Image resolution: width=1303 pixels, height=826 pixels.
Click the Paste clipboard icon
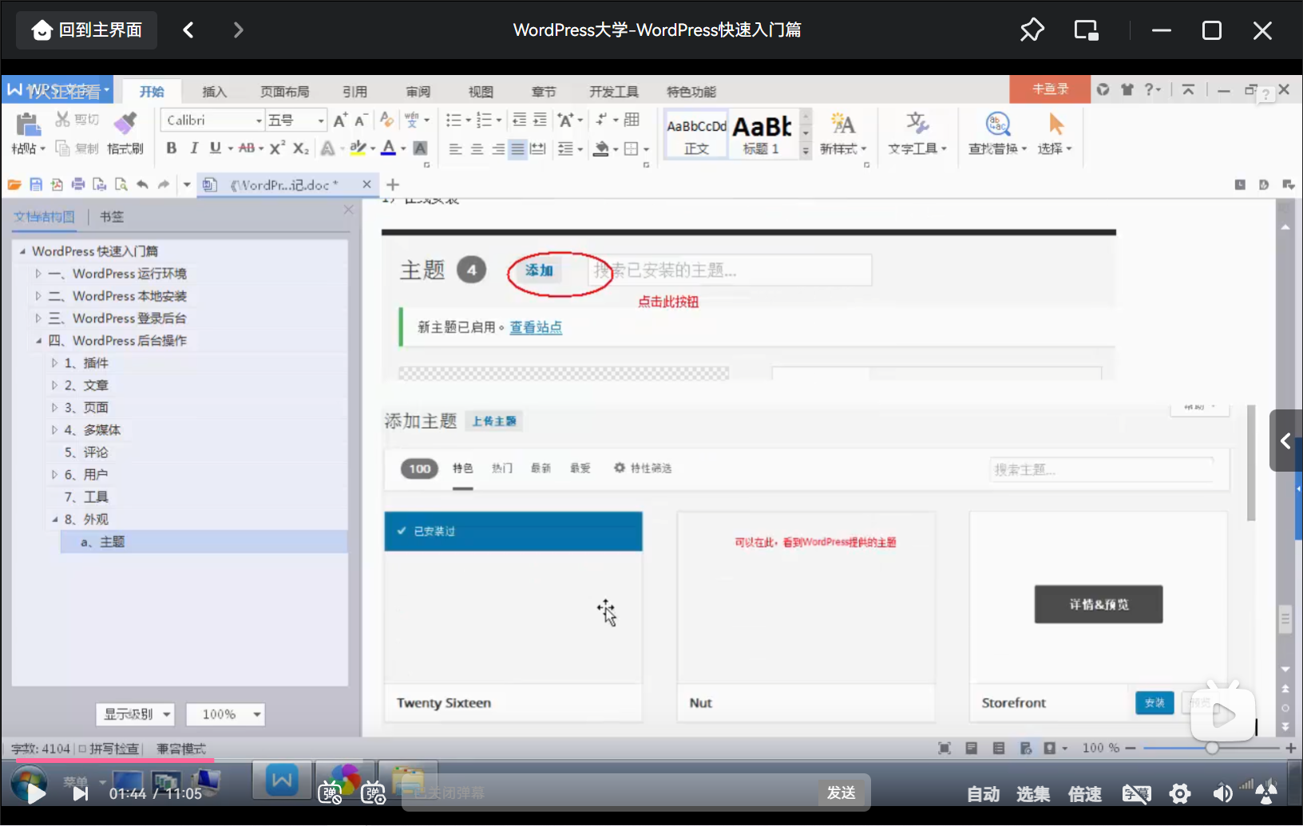tap(27, 124)
